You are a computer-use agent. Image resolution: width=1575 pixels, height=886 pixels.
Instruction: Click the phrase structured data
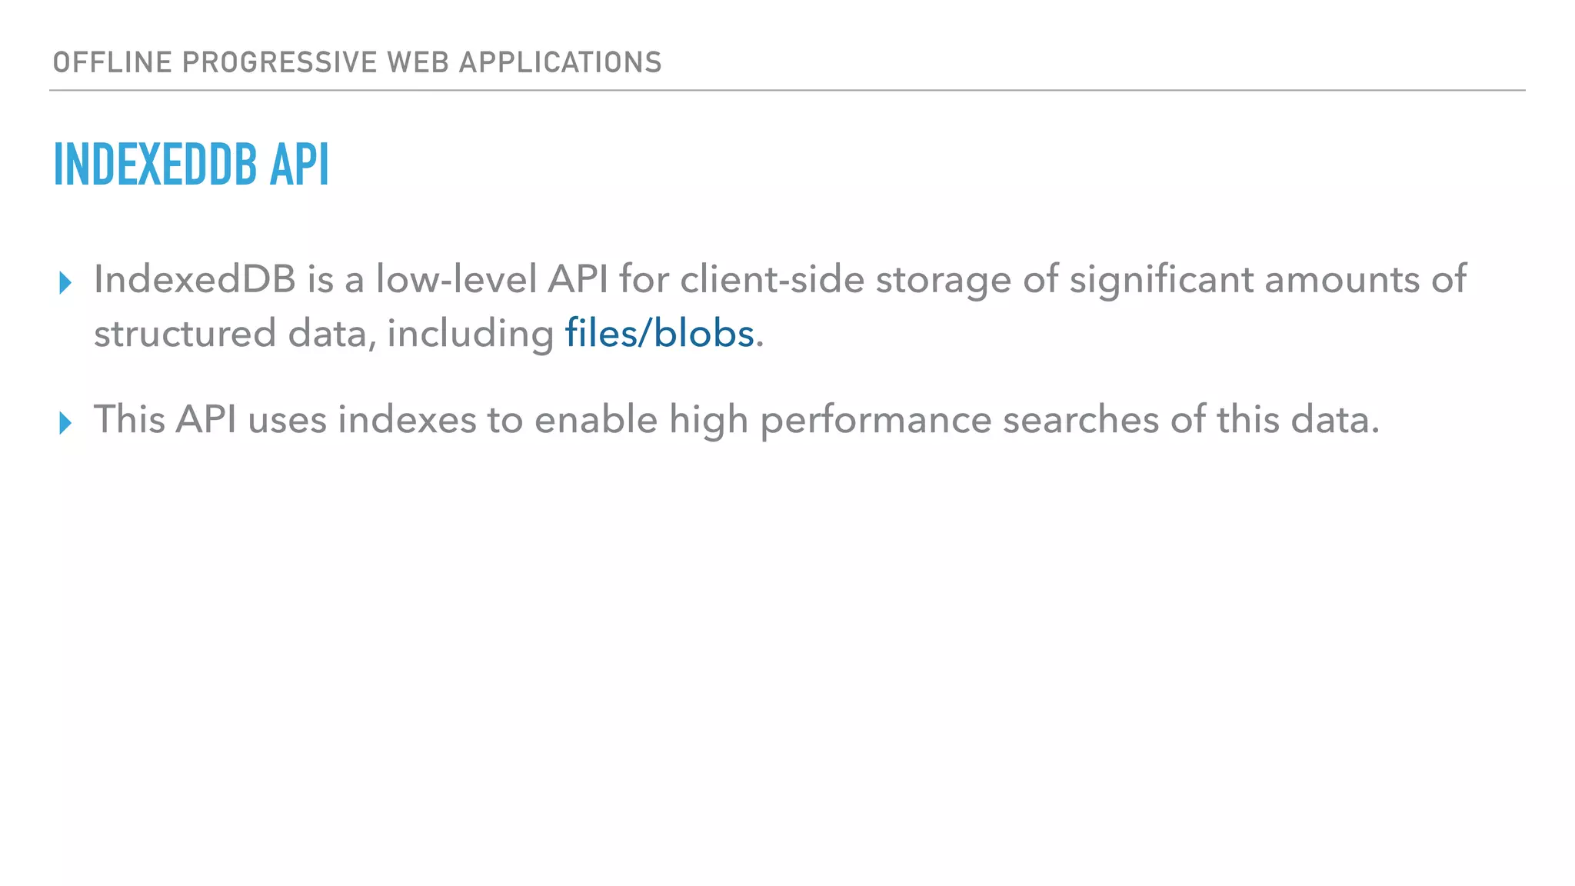pos(230,334)
